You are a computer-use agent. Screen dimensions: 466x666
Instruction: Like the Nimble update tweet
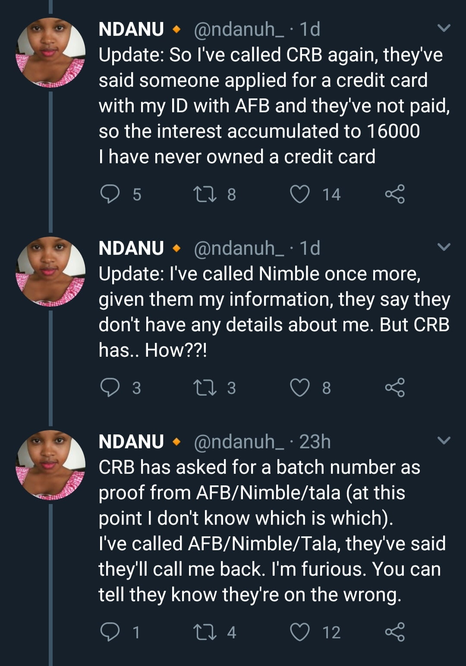point(299,387)
